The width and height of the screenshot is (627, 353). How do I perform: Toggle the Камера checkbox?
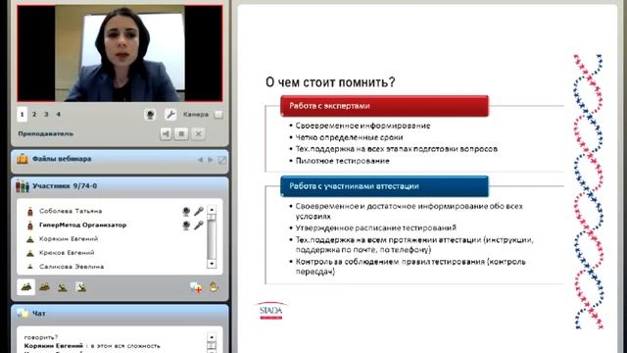point(218,115)
